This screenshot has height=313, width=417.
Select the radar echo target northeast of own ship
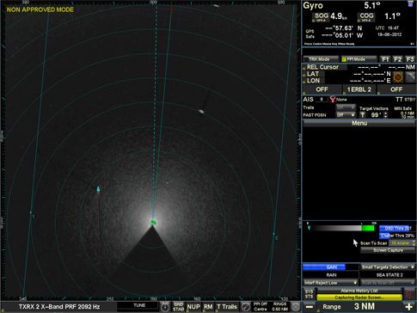pyautogui.click(x=201, y=111)
